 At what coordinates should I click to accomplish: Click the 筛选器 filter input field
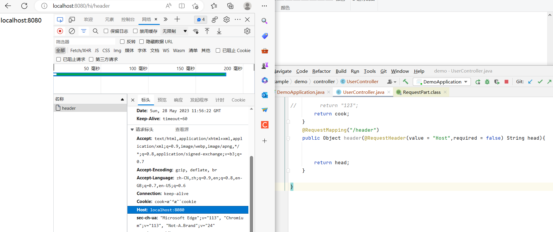point(85,42)
